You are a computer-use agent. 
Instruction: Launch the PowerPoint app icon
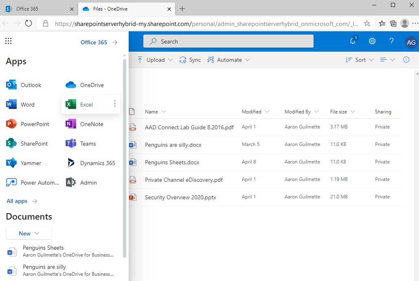(11, 124)
